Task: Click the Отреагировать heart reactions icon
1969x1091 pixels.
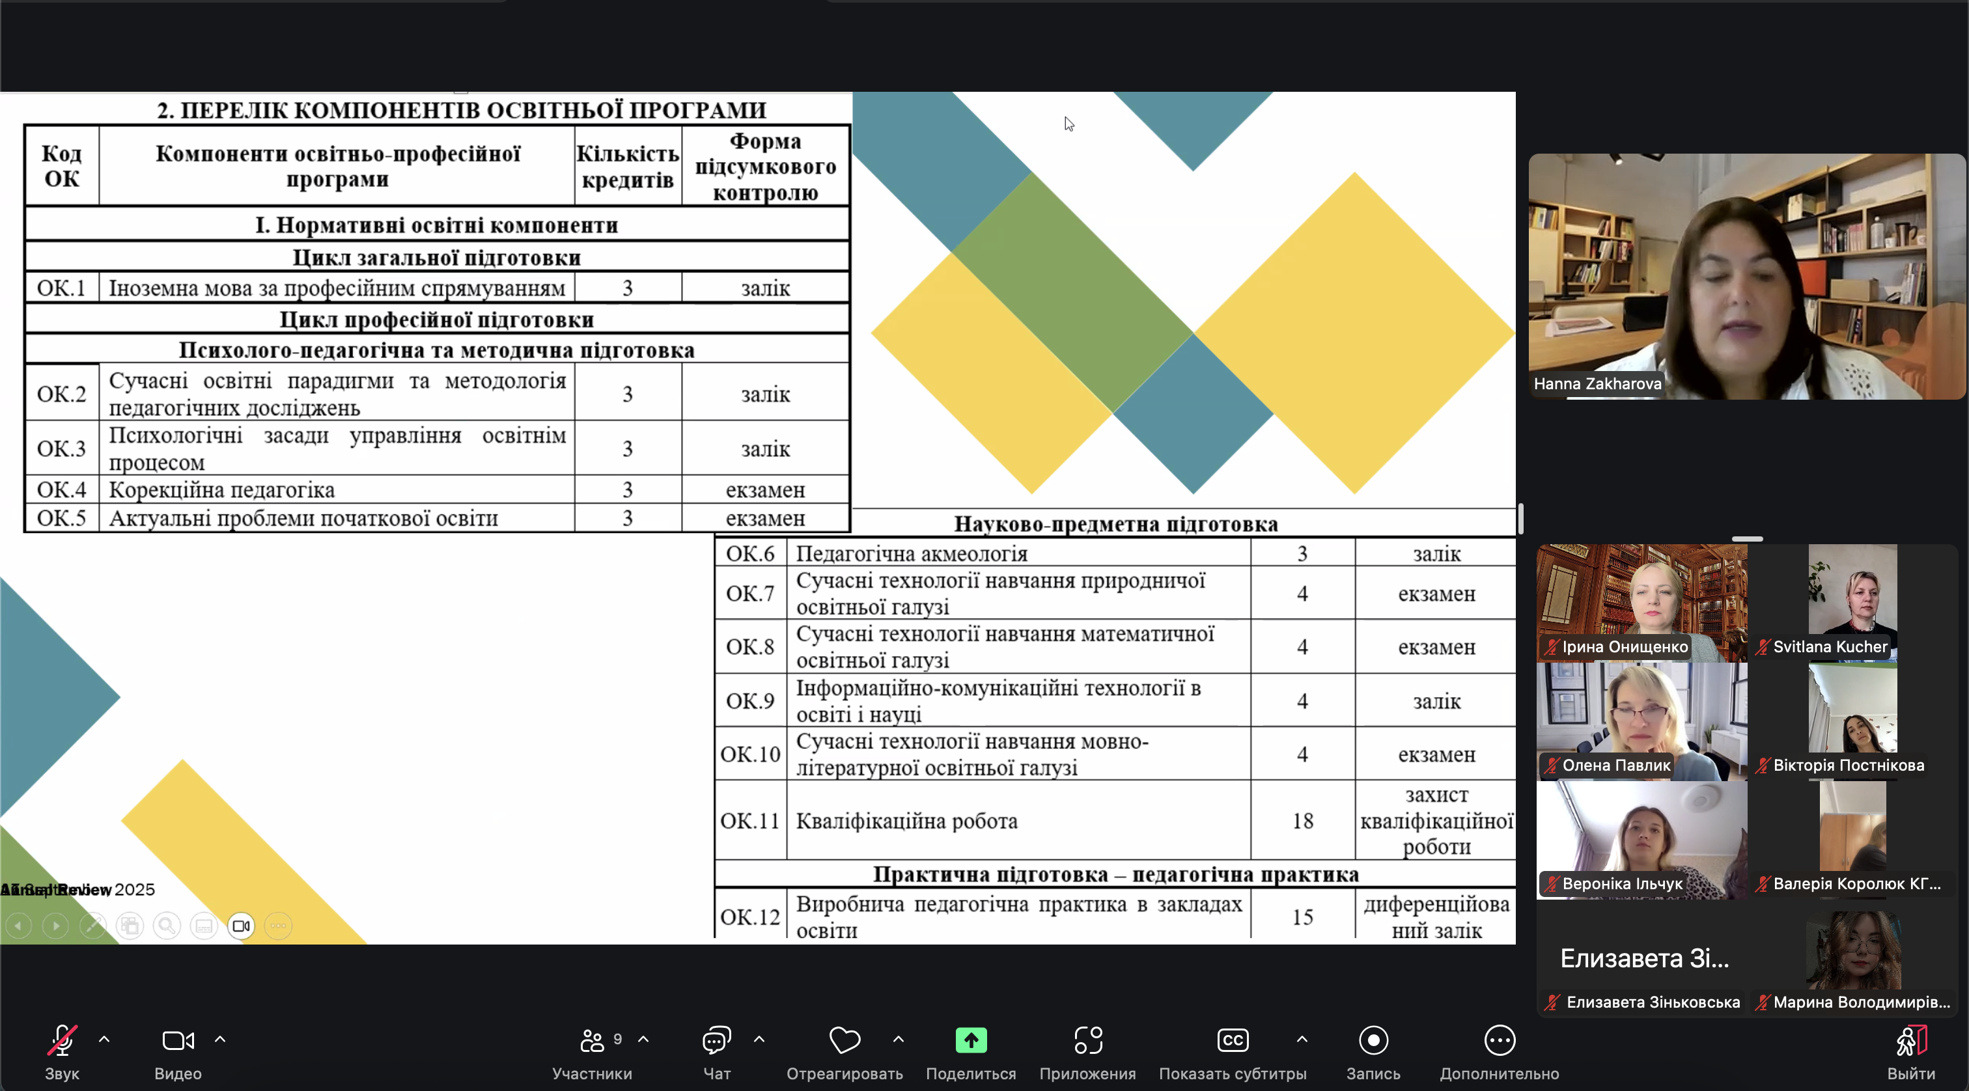Action: (x=844, y=1041)
